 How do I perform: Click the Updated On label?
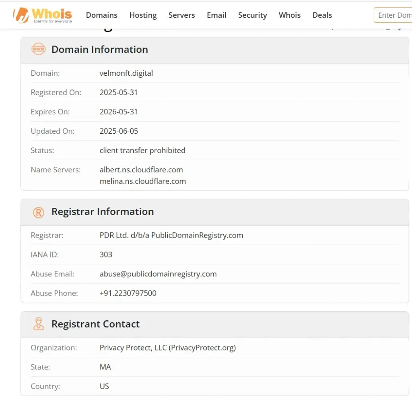(x=53, y=131)
